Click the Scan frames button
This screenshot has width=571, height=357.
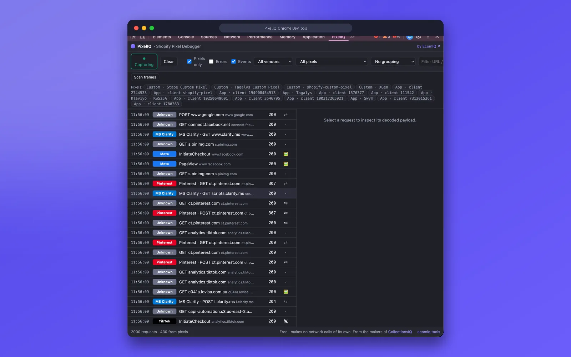pyautogui.click(x=145, y=77)
